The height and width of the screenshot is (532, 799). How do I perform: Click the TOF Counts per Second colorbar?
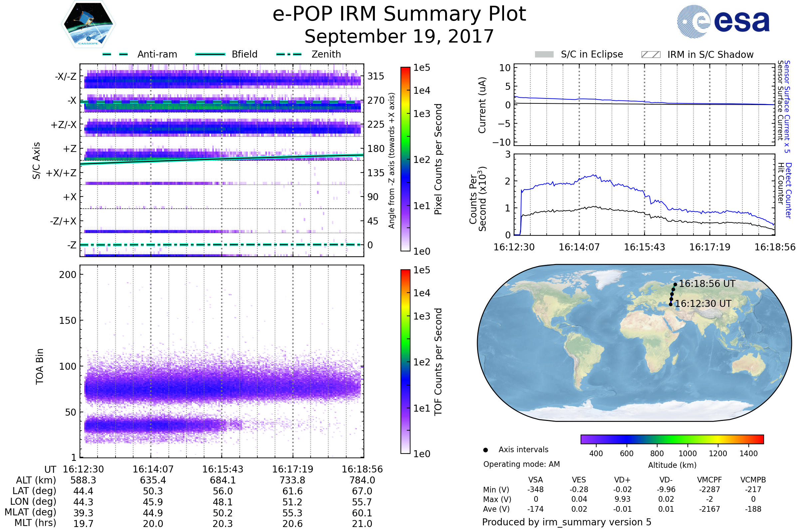(x=405, y=362)
